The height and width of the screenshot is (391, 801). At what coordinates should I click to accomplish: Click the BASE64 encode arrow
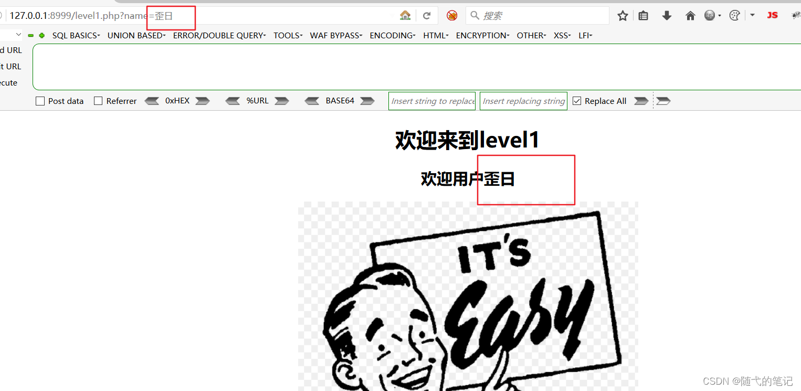pos(367,101)
